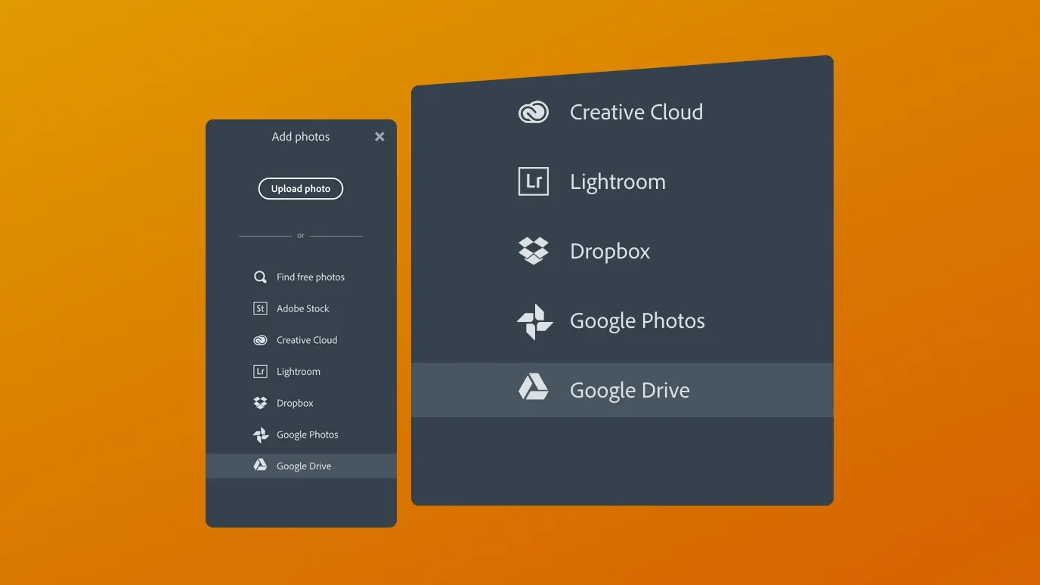Screen dimensions: 1040x585
Task: Choose Google Photos text in the enlarged list
Action: (x=637, y=321)
